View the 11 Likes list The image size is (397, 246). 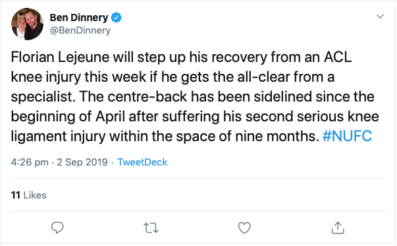coord(28,195)
